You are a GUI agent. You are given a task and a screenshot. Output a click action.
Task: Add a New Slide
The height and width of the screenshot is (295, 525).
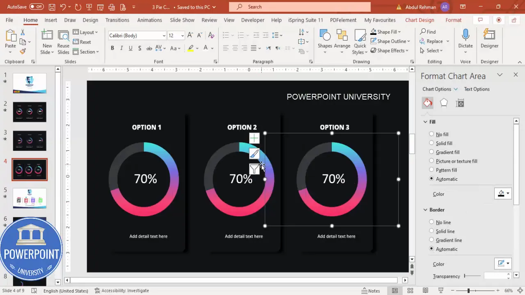point(47,41)
